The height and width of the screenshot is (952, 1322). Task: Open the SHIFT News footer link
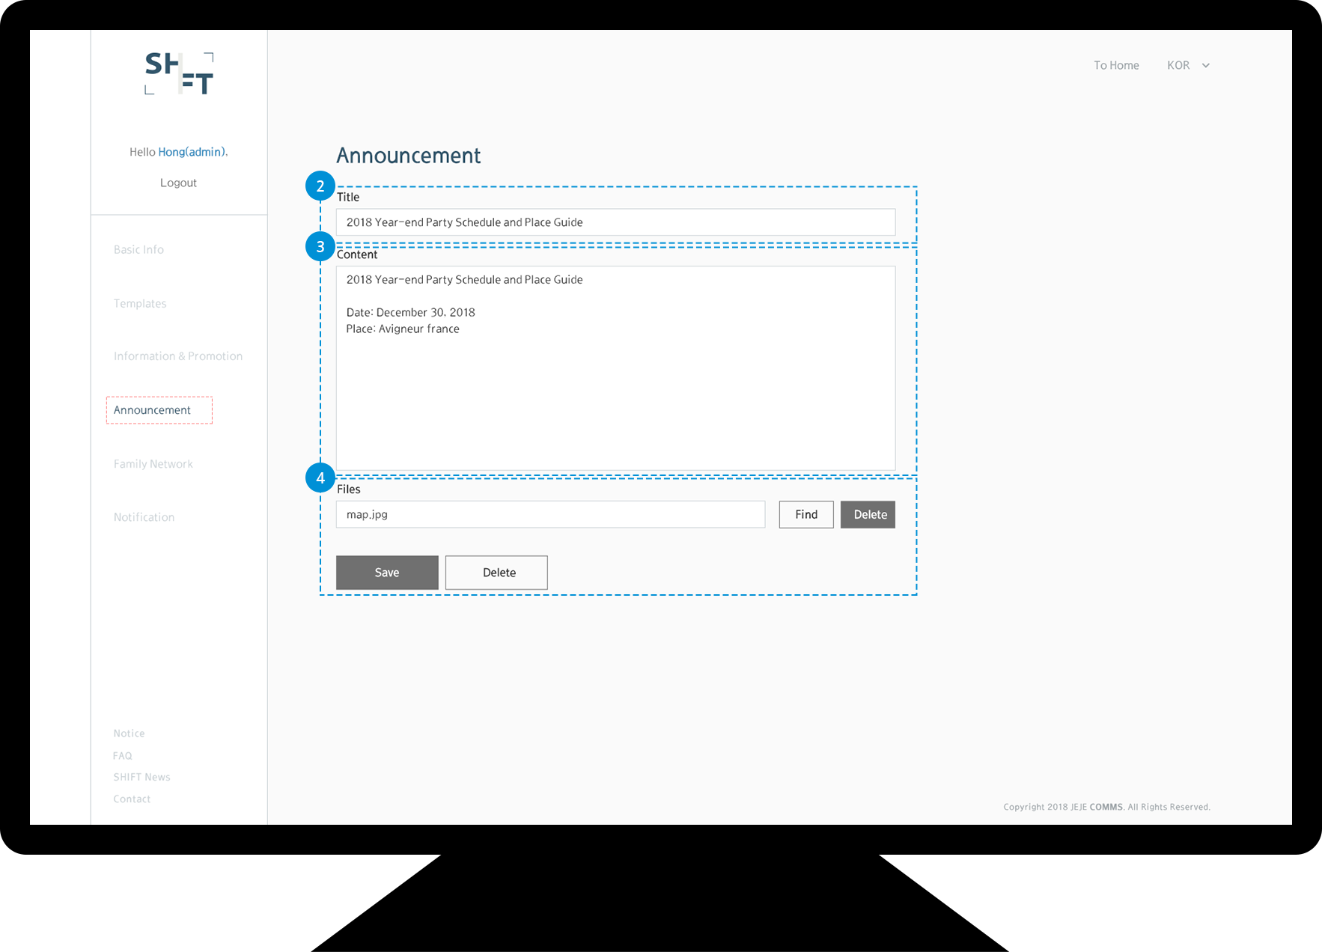tap(141, 777)
